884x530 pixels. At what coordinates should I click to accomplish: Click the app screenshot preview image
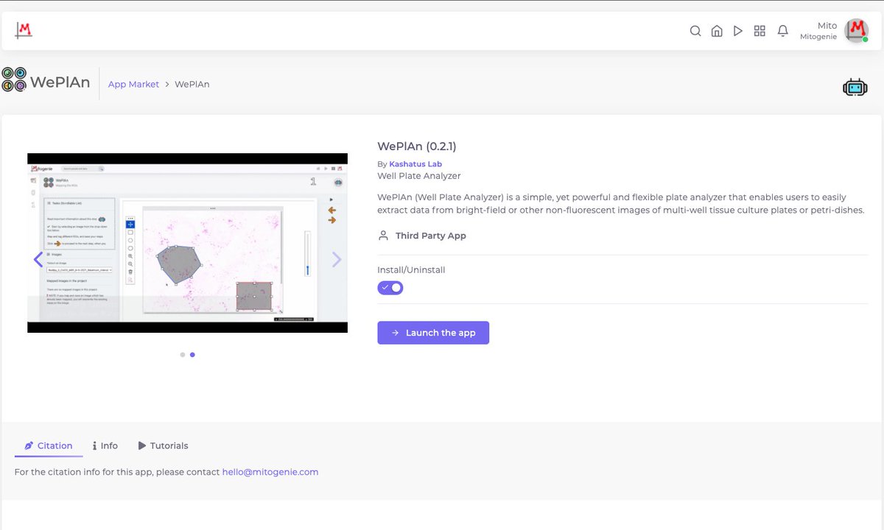click(187, 243)
